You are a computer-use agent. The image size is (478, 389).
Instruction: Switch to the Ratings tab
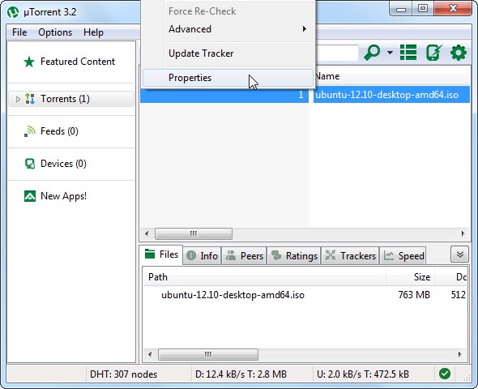[294, 255]
